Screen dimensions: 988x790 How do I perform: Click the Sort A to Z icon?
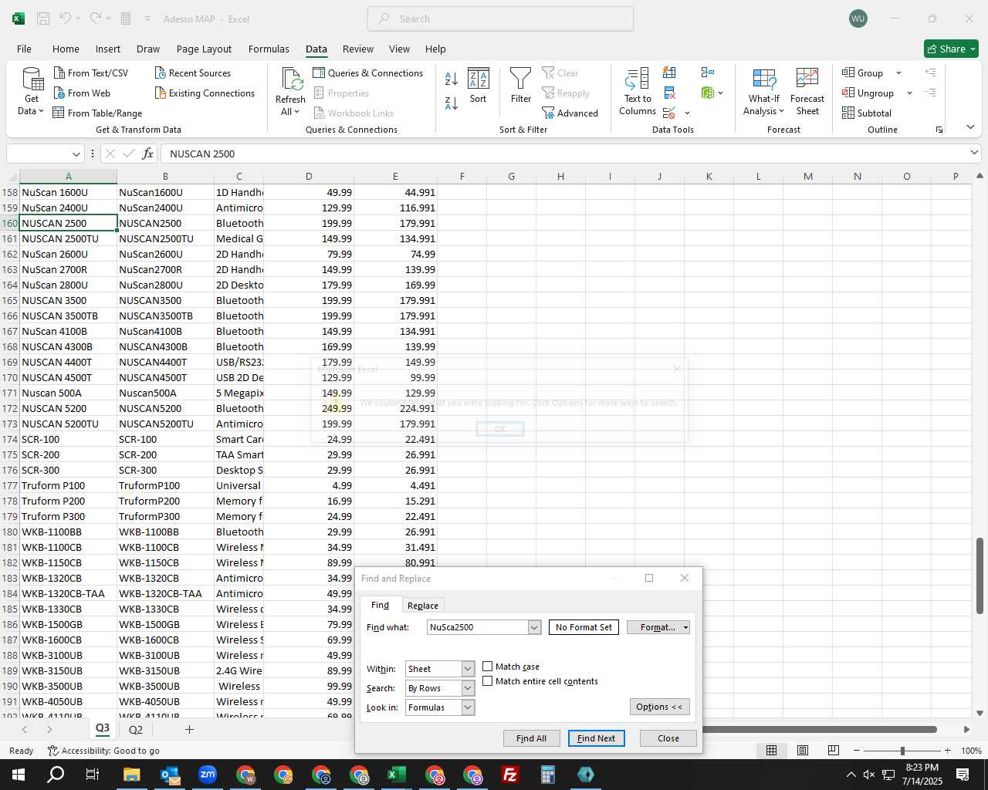pos(452,78)
